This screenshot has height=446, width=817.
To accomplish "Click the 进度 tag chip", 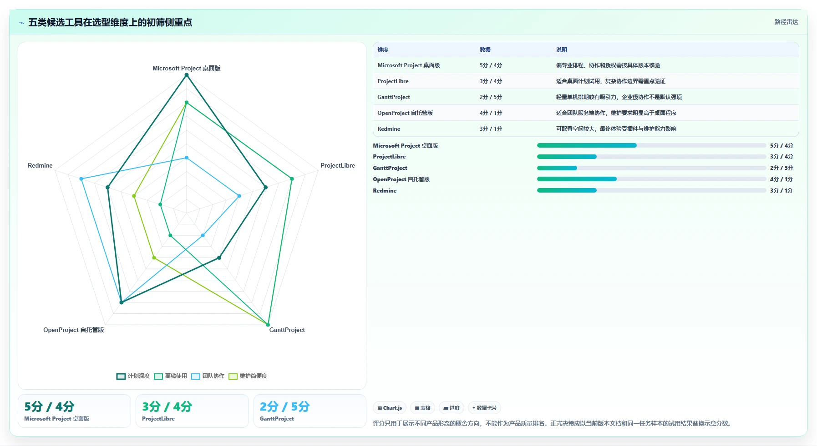I will (452, 408).
